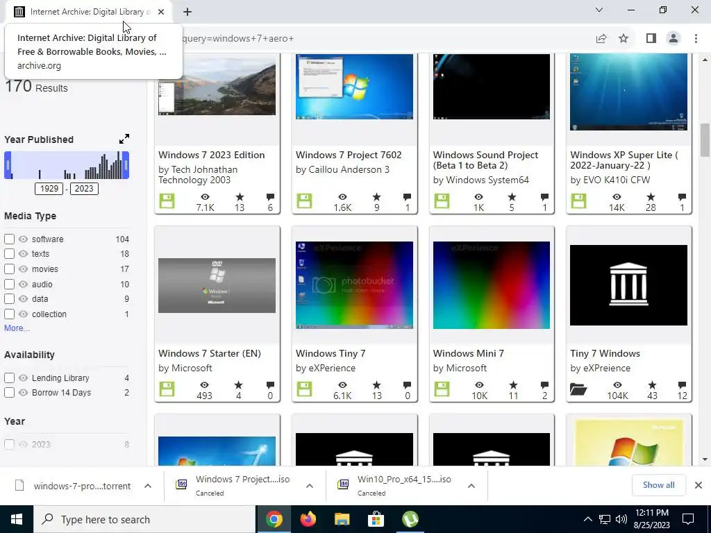This screenshot has width=711, height=533.
Task: Click the software floppy icon on Windows Mini 7
Action: tap(442, 389)
